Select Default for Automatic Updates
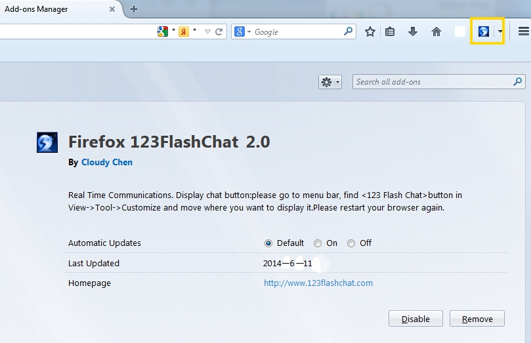Image resolution: width=531 pixels, height=343 pixels. [268, 243]
